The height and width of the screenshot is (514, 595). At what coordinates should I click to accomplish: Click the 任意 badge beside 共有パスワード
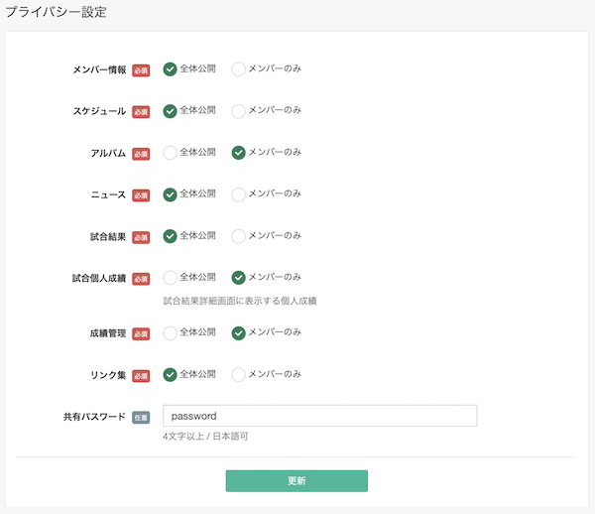[141, 418]
